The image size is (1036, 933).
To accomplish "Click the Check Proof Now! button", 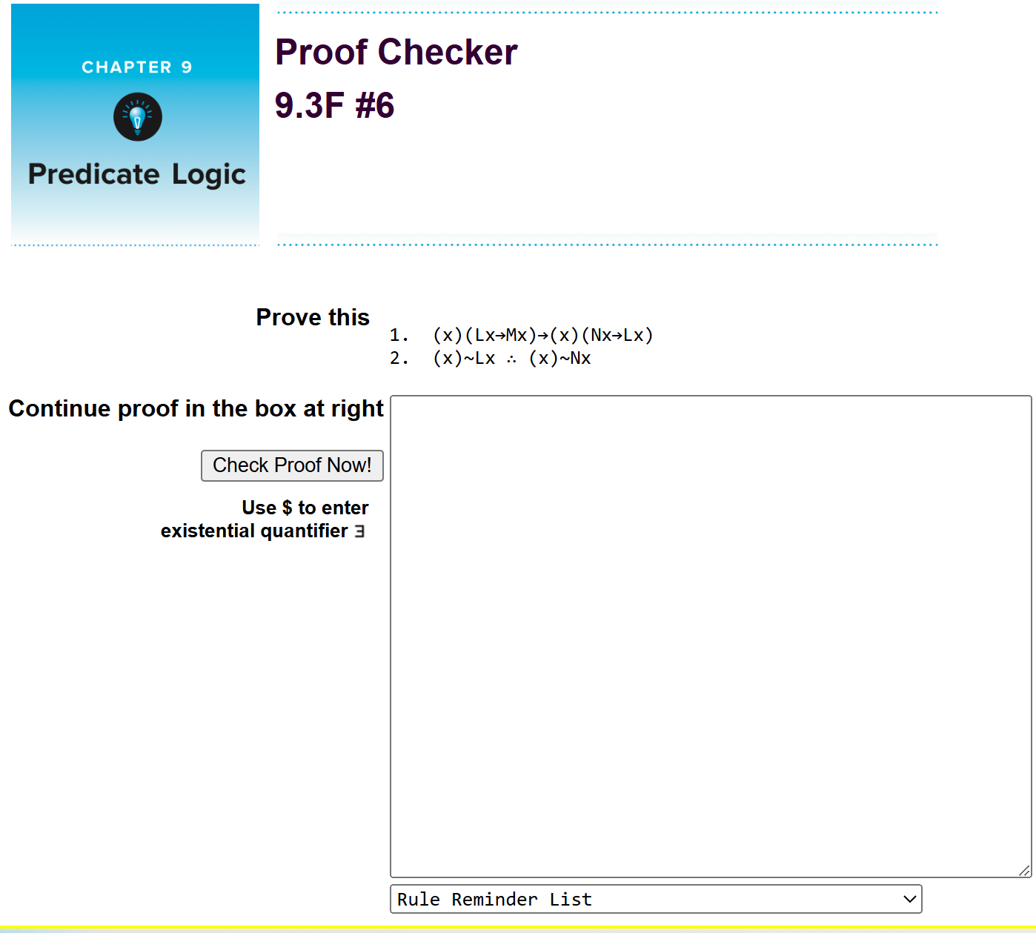I will [x=292, y=465].
